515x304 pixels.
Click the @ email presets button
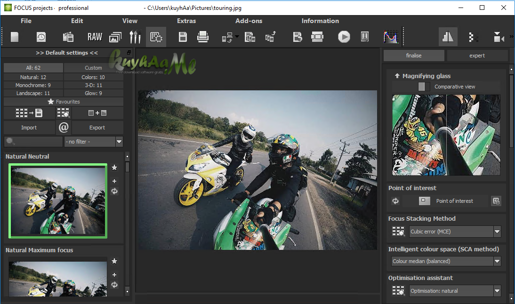click(x=64, y=128)
